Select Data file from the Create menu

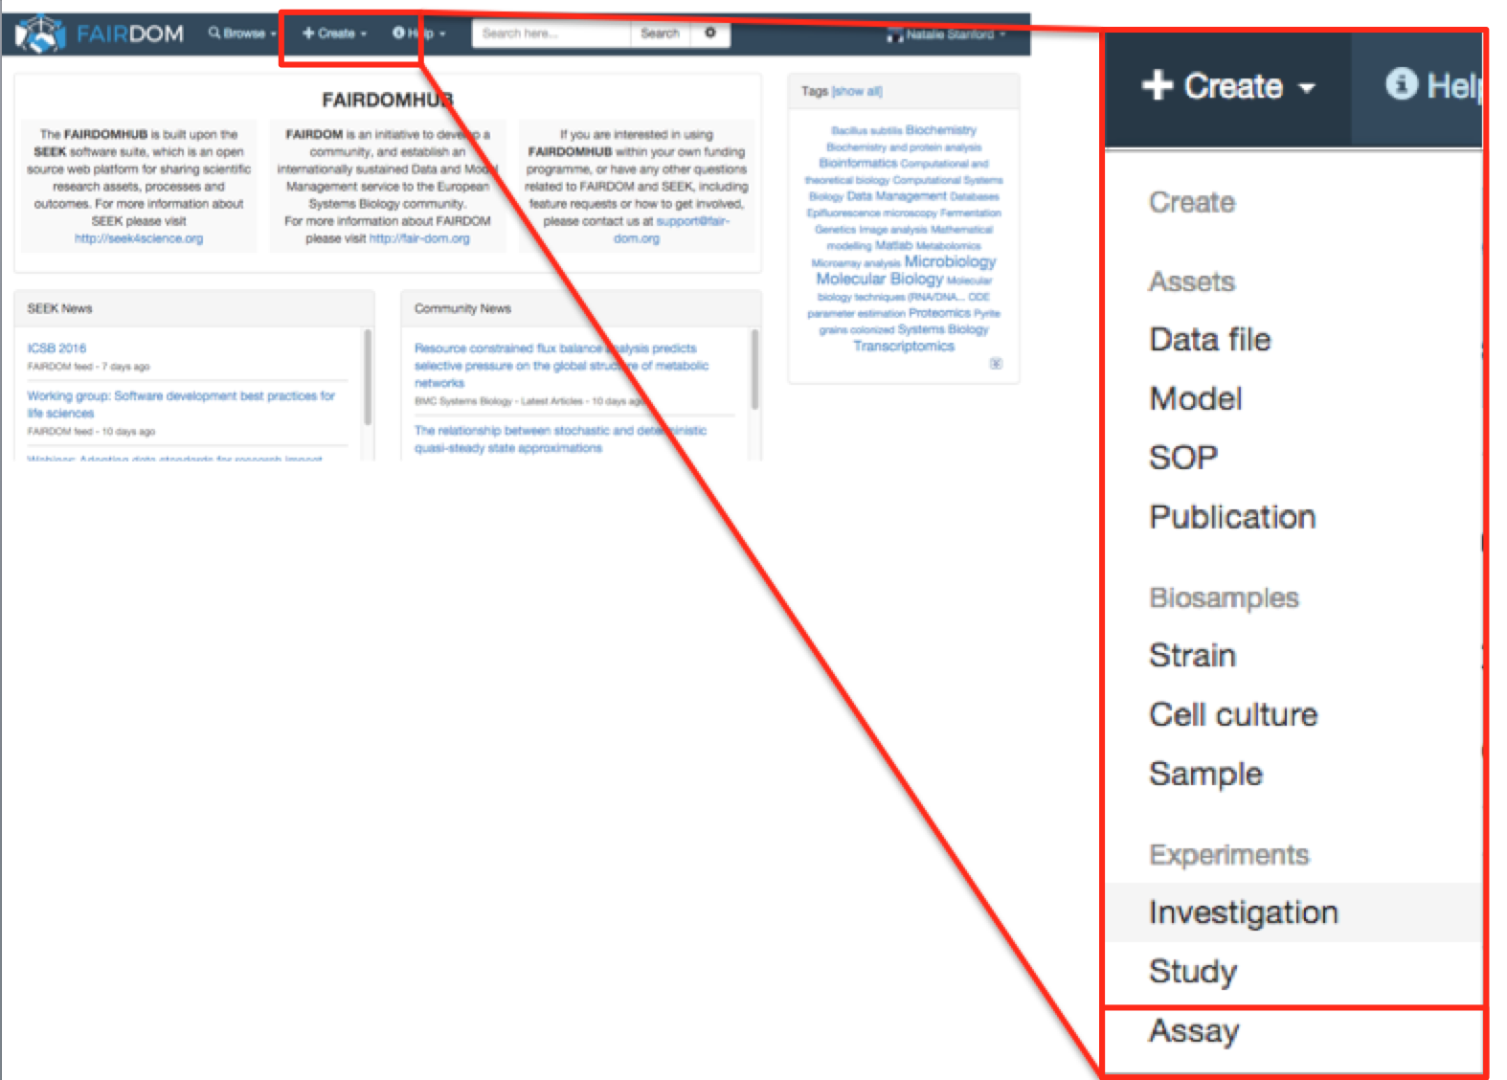(x=1209, y=340)
